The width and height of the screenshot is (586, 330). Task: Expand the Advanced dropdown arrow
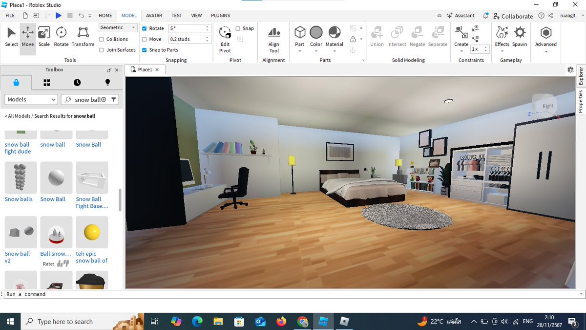tap(545, 51)
